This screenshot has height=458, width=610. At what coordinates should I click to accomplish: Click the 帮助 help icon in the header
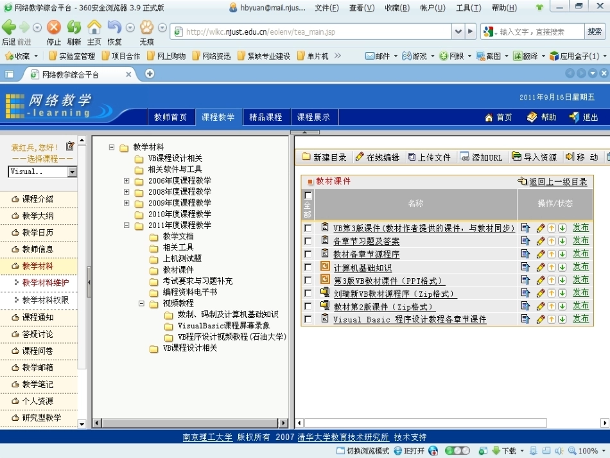pyautogui.click(x=532, y=117)
